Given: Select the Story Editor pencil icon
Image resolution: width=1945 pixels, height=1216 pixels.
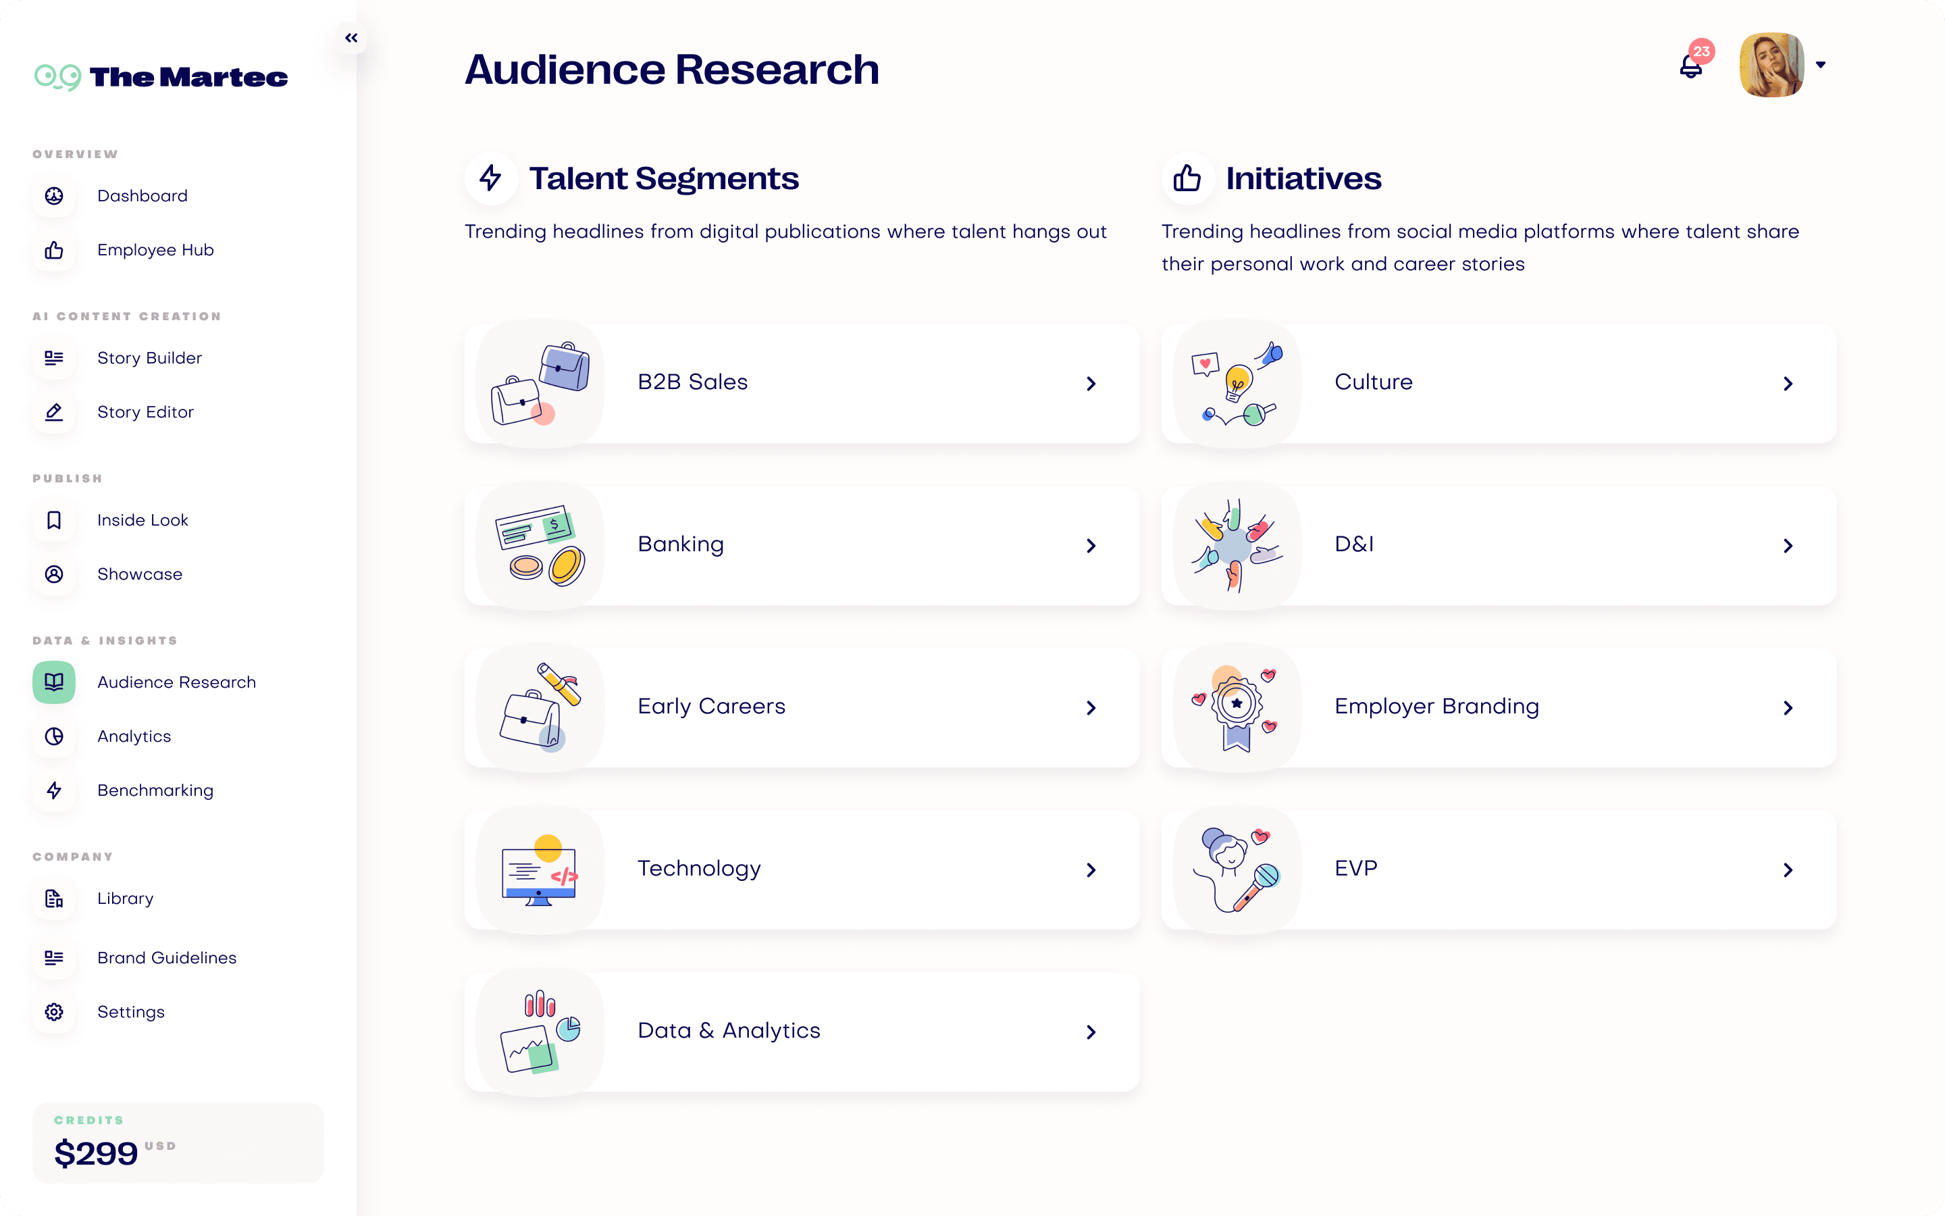Looking at the screenshot, I should tap(53, 412).
